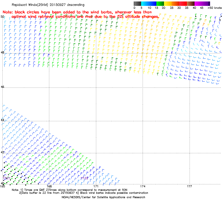The width and height of the screenshot is (223, 202).
Task: Click the purple time label 17:22
Action: [x=84, y=178]
